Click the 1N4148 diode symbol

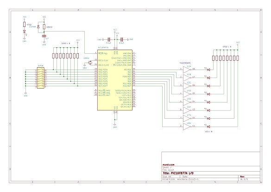point(38,27)
